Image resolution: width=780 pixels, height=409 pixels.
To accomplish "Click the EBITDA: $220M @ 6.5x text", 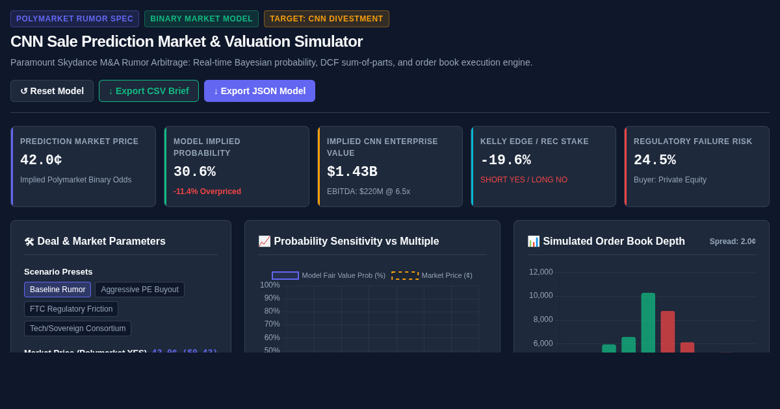I will click(x=369, y=192).
